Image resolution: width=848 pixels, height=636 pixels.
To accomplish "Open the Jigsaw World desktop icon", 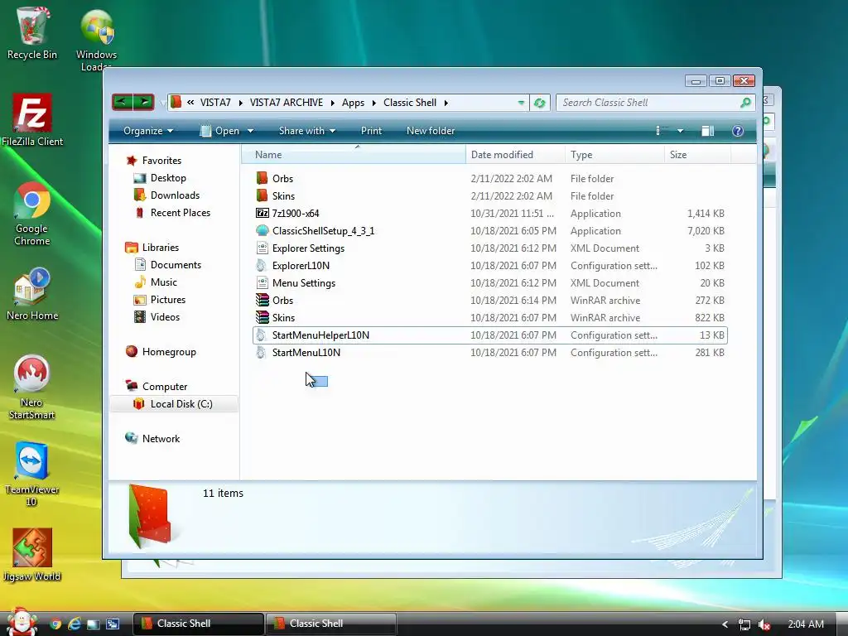I will pos(32,555).
